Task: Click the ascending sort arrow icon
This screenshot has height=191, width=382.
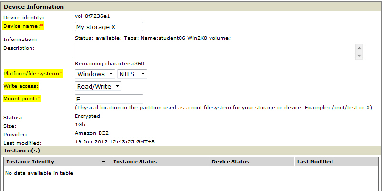Action: pos(104,162)
